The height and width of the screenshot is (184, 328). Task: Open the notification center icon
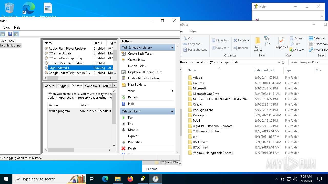[320, 179]
